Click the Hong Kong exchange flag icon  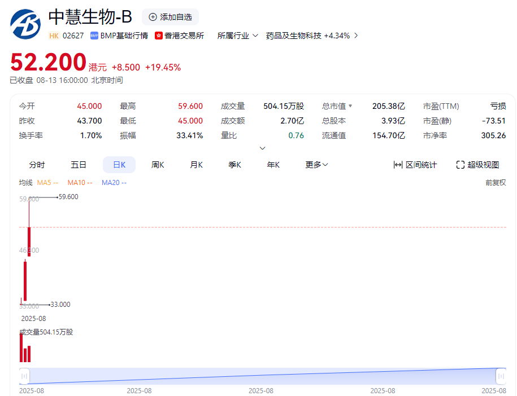(x=158, y=36)
